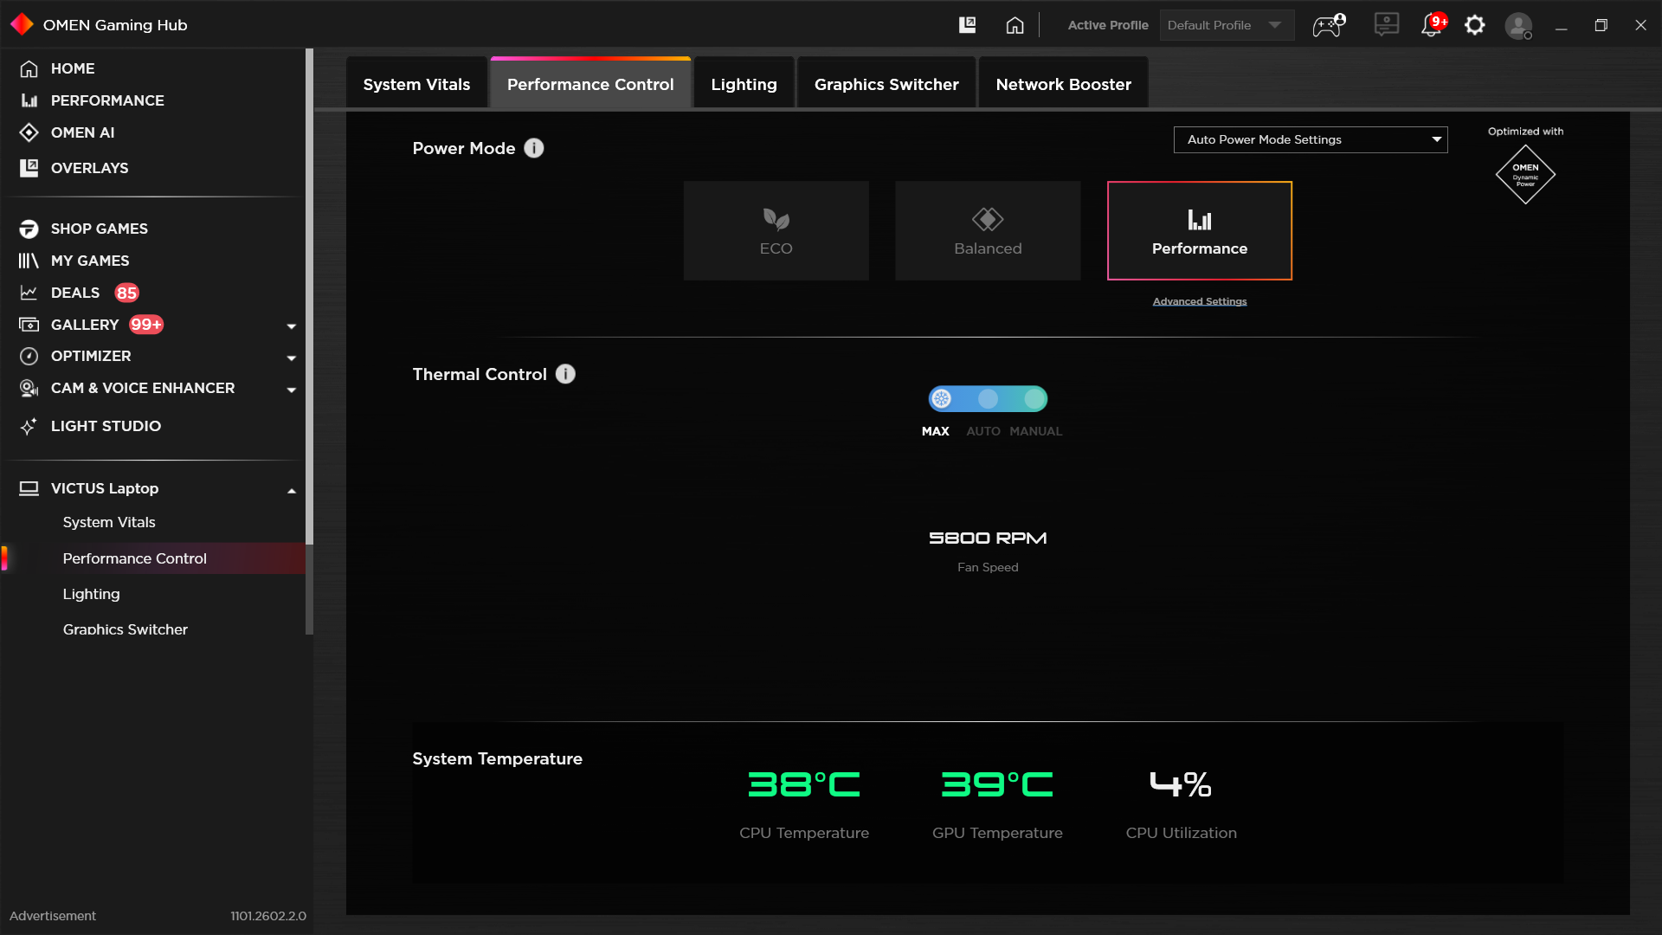Set thermal slider to Auto position
The height and width of the screenshot is (935, 1662).
point(988,399)
